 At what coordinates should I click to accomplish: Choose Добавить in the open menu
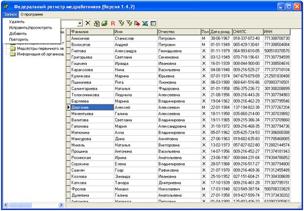click(18, 34)
